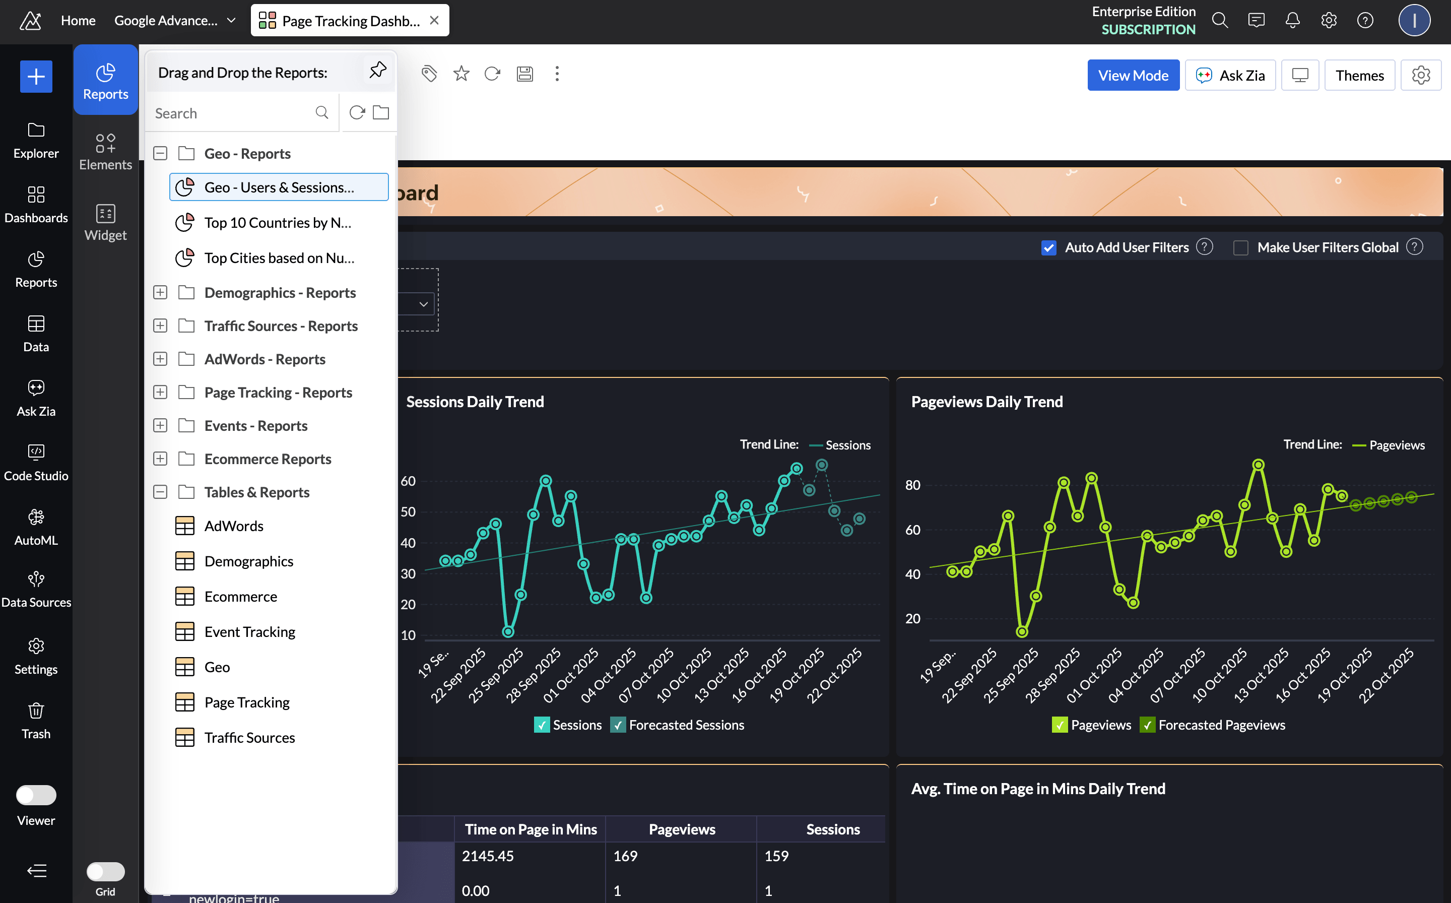The width and height of the screenshot is (1451, 903).
Task: Open the Elements panel
Action: click(x=105, y=151)
